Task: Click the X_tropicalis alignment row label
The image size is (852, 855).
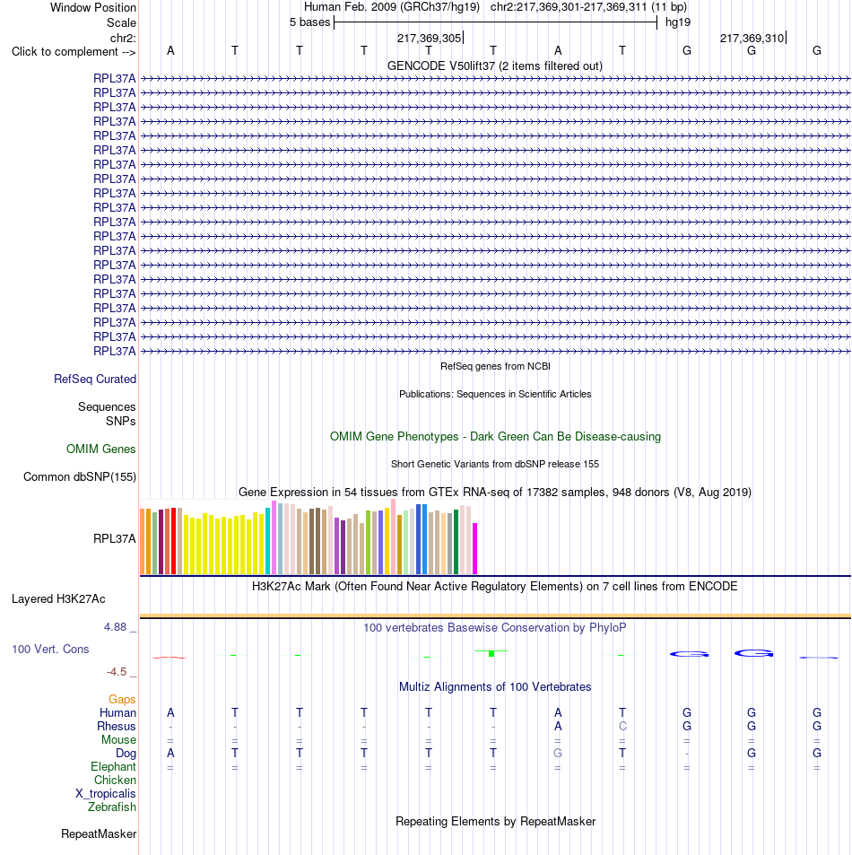Action: coord(106,793)
